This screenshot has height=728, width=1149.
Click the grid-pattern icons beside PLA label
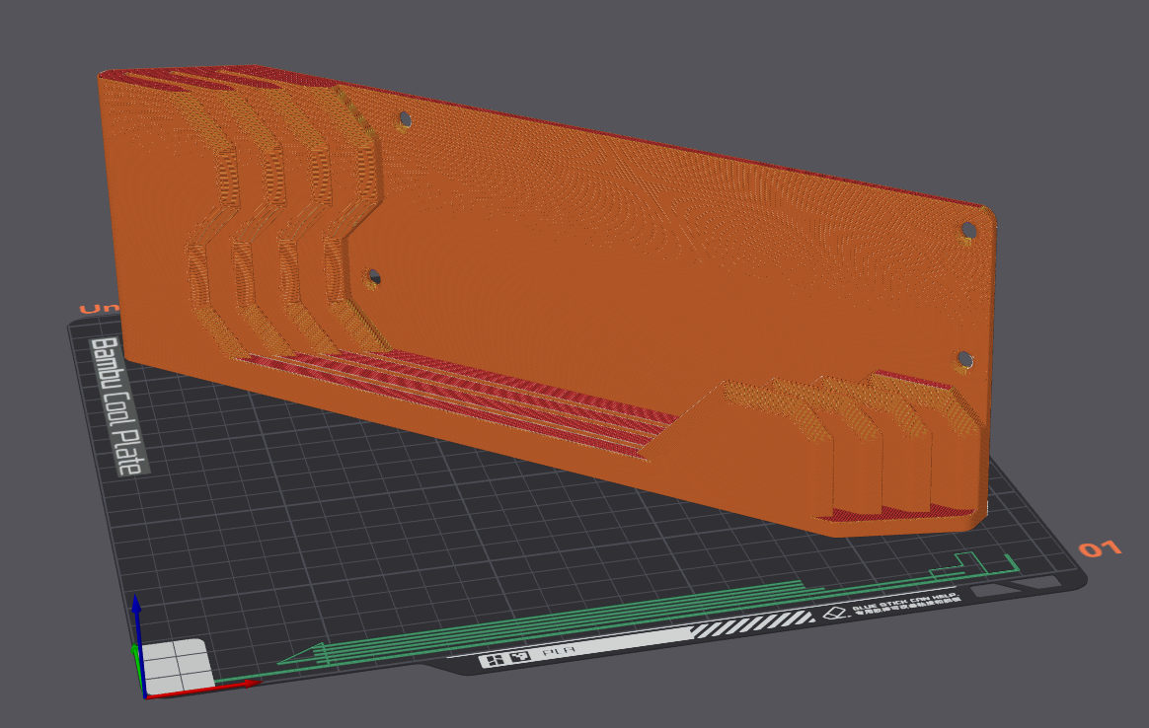pos(504,658)
